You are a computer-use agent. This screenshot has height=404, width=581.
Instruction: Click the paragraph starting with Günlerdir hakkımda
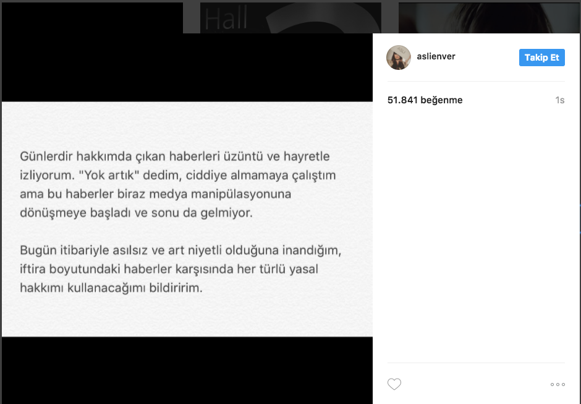point(178,184)
